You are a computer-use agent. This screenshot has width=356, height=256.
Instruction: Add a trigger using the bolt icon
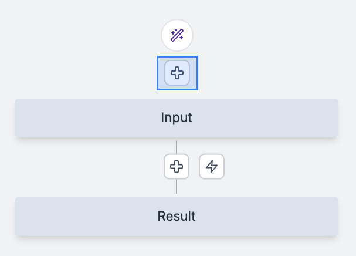tap(212, 167)
